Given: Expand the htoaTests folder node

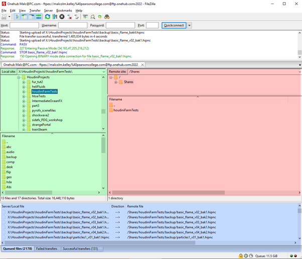Looking at the screenshot, I should pos(24,96).
